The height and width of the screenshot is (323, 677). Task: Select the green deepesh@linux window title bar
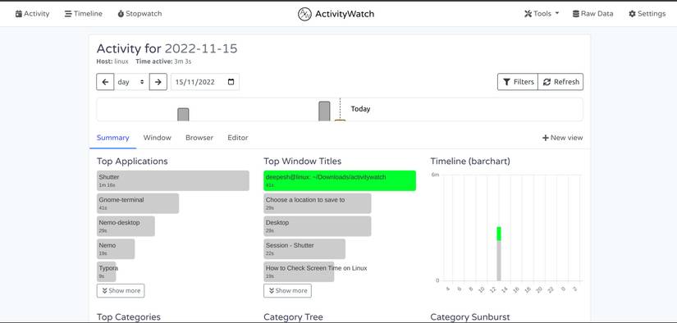340,180
